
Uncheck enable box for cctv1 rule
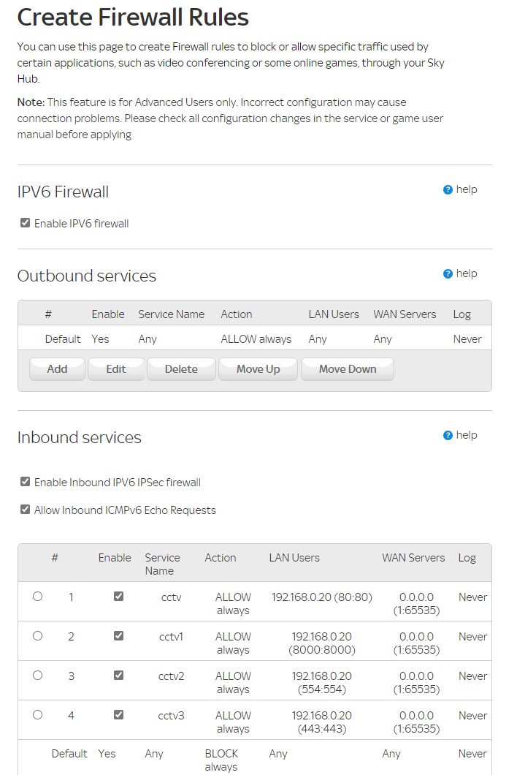[x=119, y=636]
